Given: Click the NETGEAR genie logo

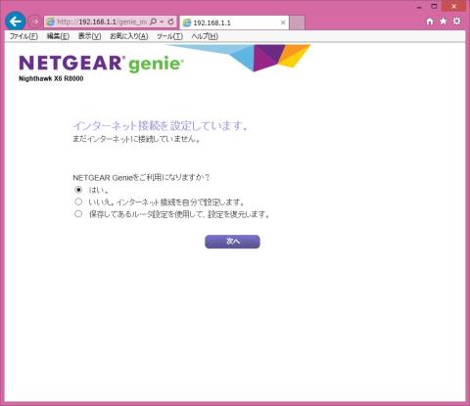Looking at the screenshot, I should (x=101, y=64).
